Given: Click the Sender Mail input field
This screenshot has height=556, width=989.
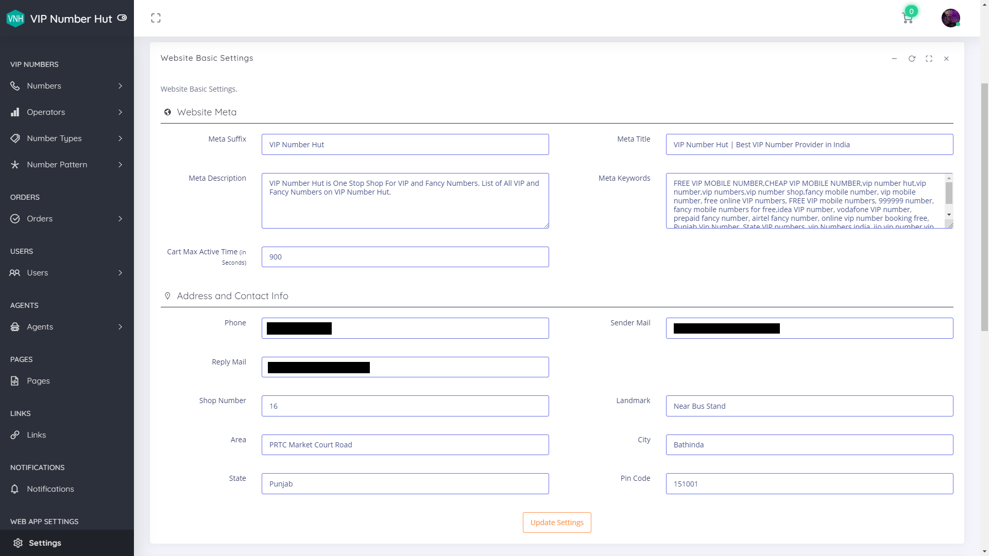Looking at the screenshot, I should [810, 328].
